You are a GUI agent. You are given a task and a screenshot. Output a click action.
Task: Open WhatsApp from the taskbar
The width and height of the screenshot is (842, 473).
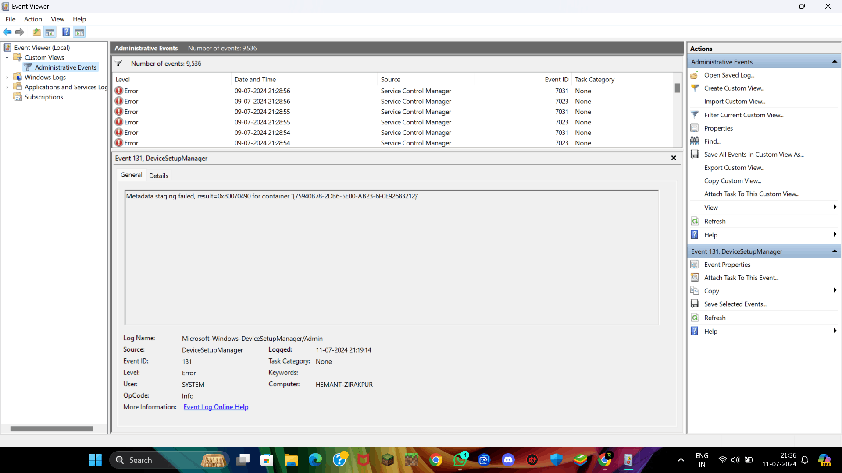coord(460,460)
